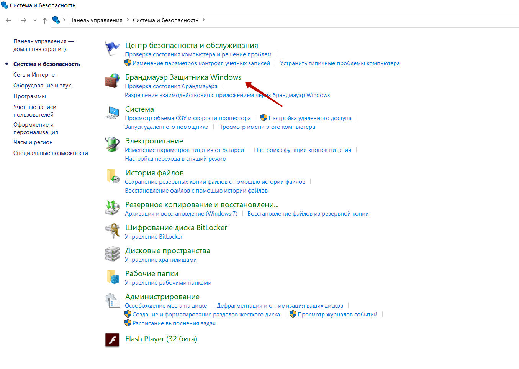This screenshot has height=369, width=519.
Task: Click the Work Folders icon
Action: coord(113,277)
